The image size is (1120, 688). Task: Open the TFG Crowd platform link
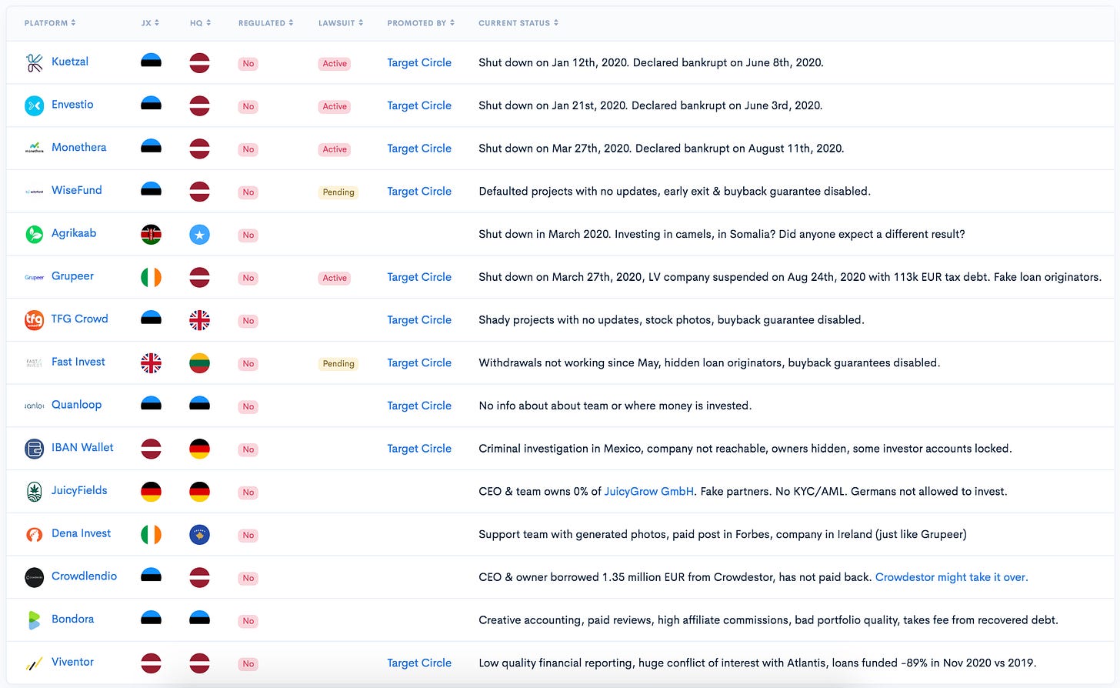click(x=79, y=319)
